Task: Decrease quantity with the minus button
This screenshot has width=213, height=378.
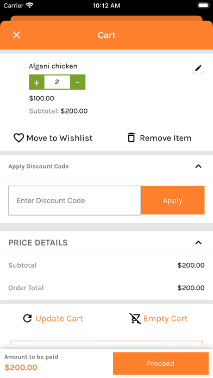Action: [78, 83]
